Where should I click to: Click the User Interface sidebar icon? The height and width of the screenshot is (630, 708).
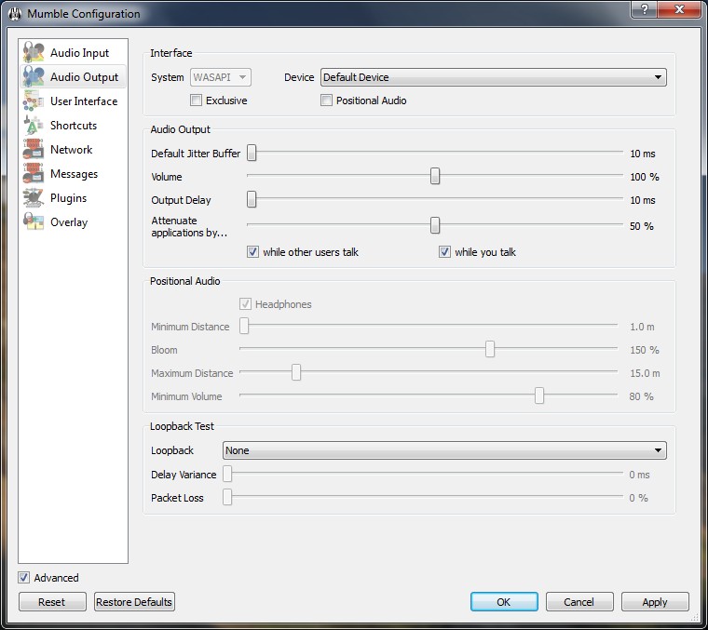34,101
